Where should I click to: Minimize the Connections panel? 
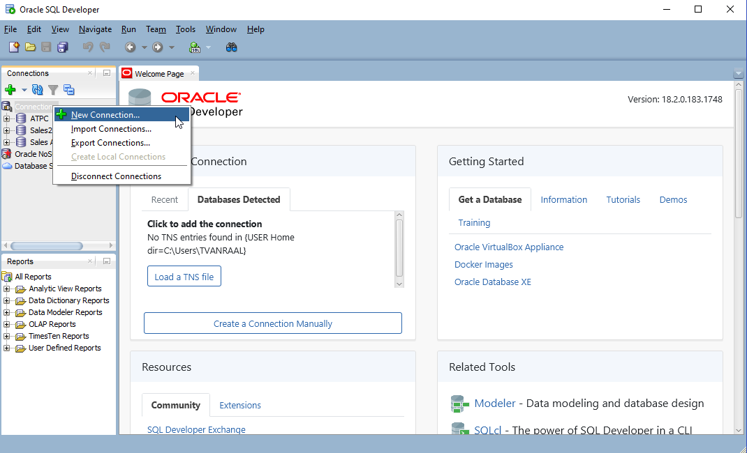pyautogui.click(x=107, y=73)
